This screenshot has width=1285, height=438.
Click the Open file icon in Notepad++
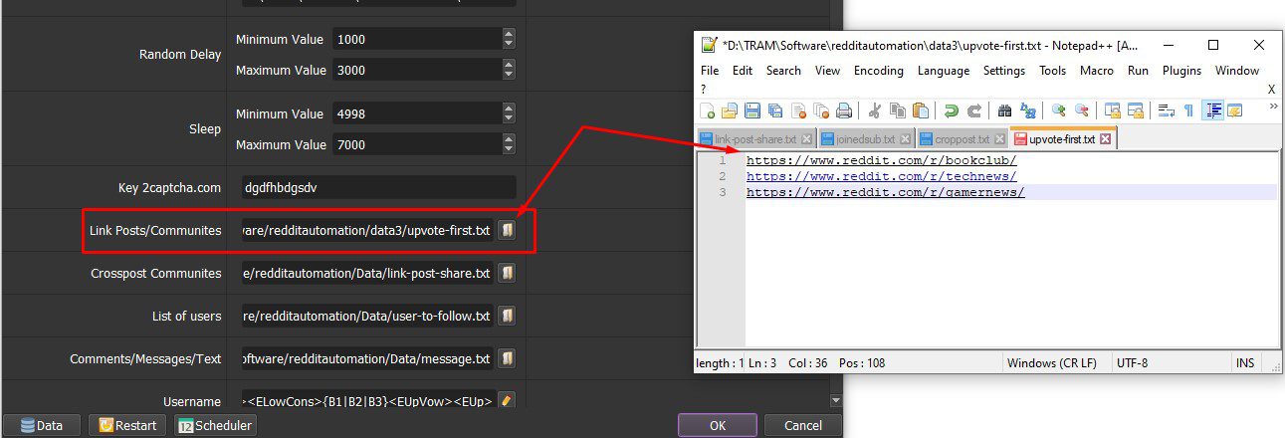730,110
